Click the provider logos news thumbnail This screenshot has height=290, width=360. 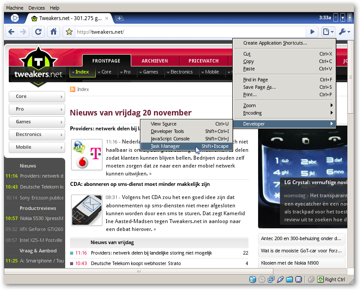(87, 154)
